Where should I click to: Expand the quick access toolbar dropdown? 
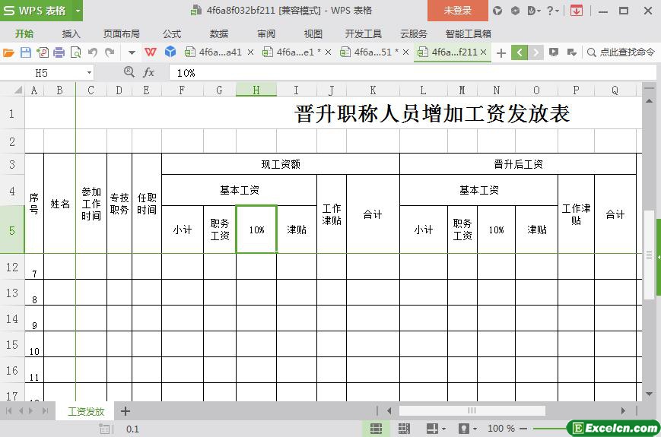[132, 52]
